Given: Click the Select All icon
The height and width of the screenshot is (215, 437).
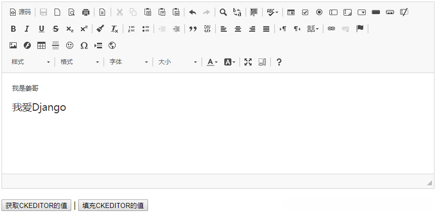Looking at the screenshot, I should click(254, 12).
